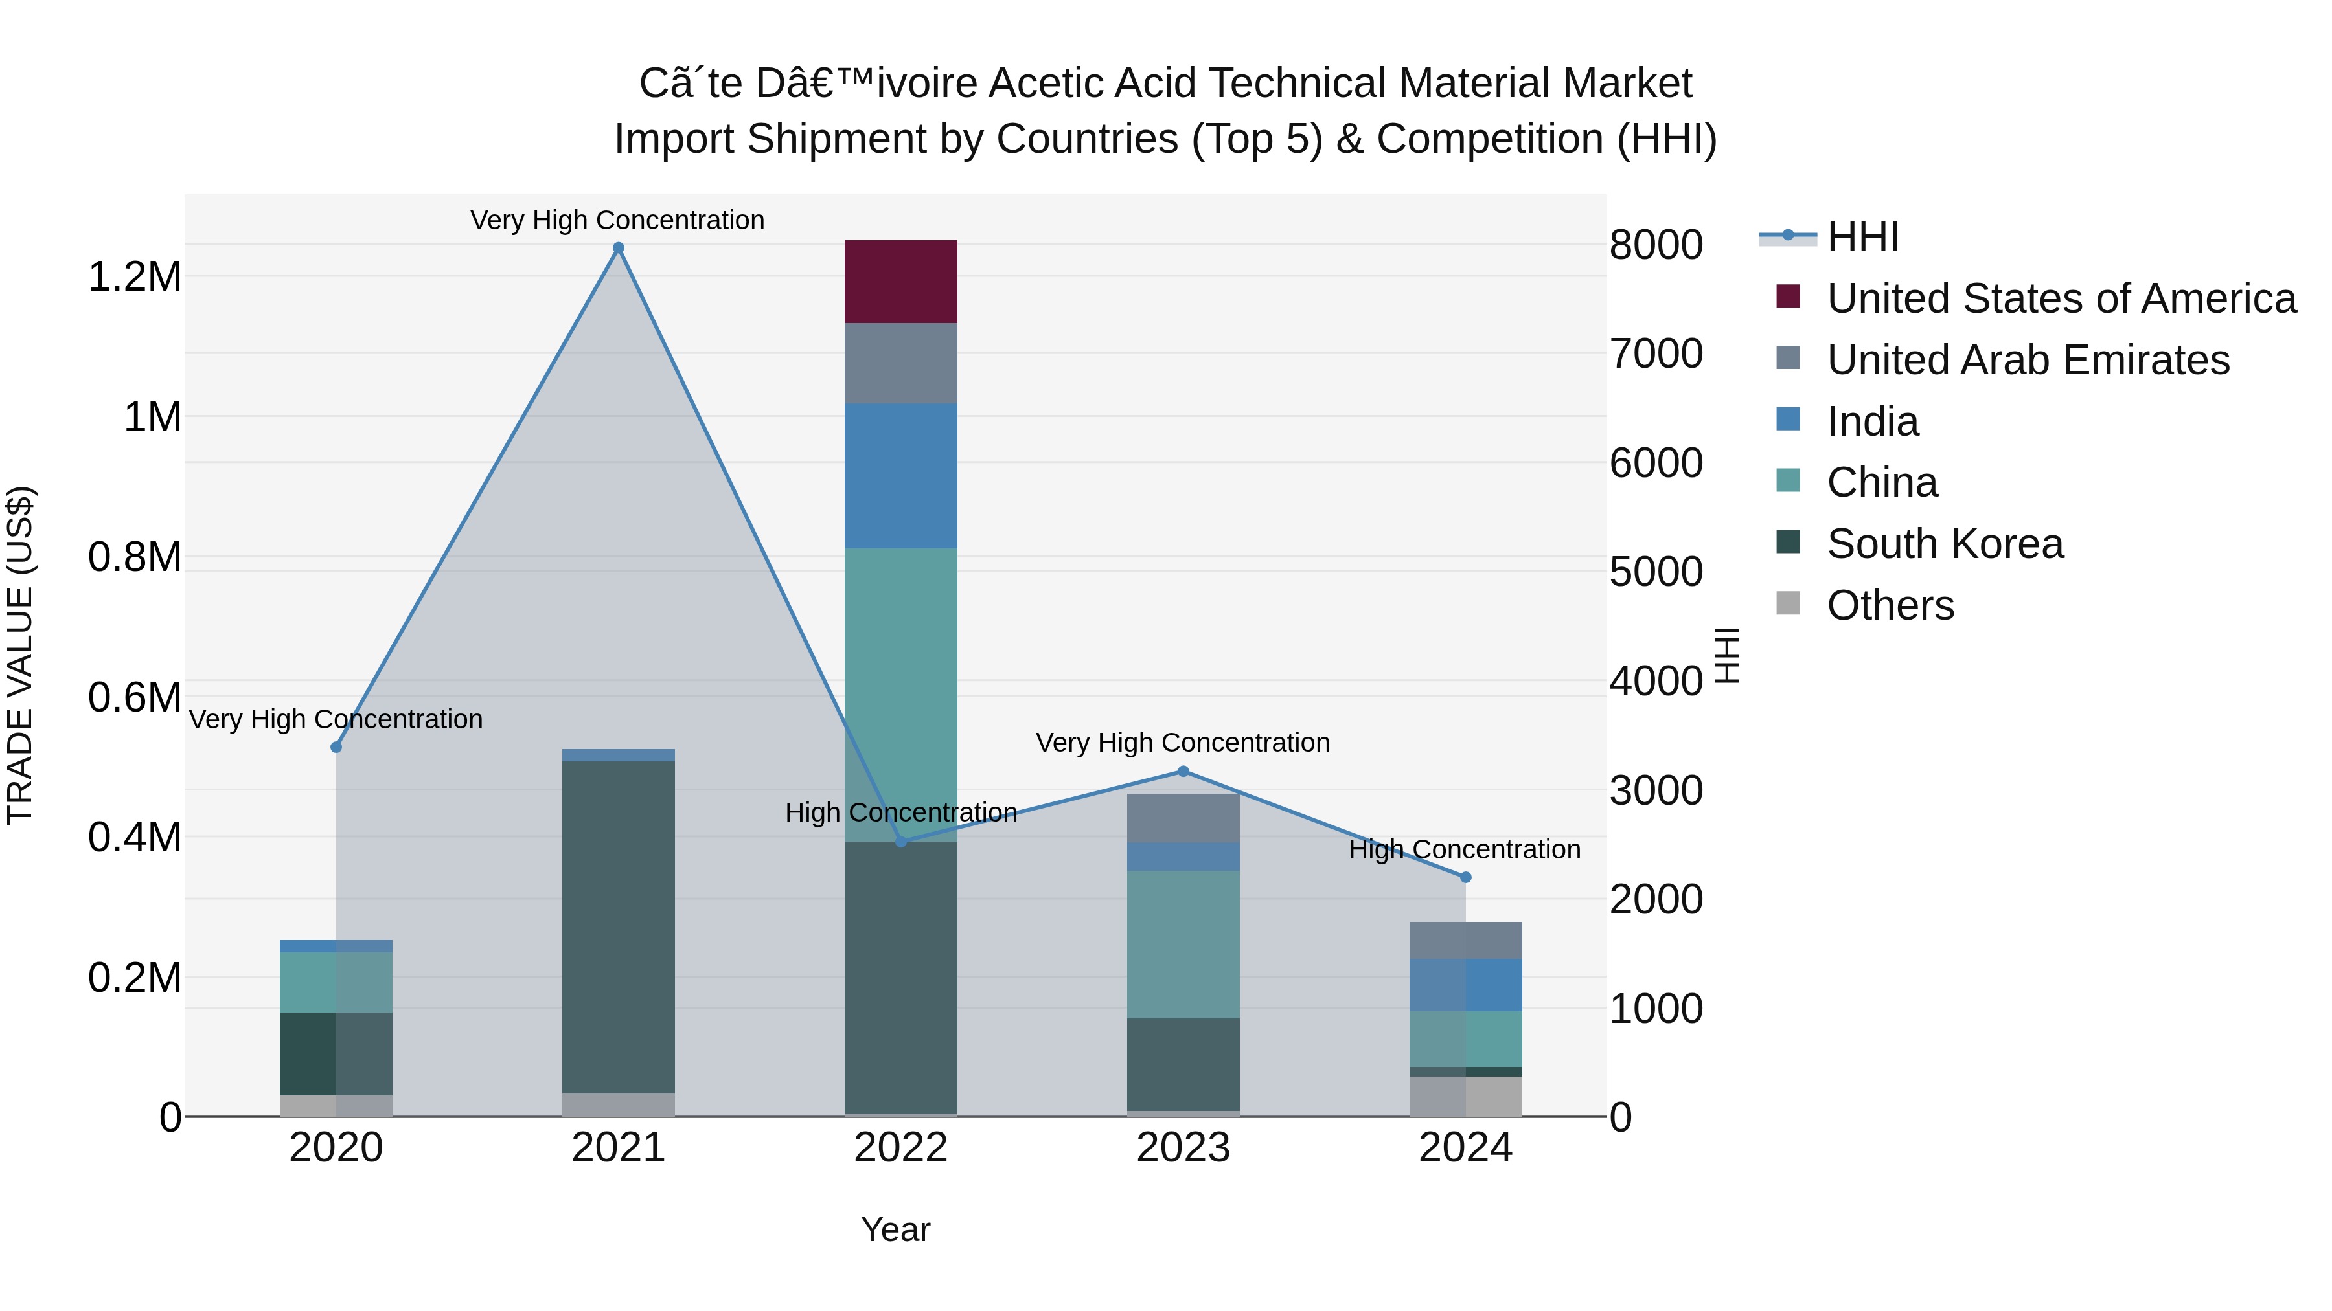Select the 2020 HHI data point
Screen dimensions: 2332x1311
336,747
